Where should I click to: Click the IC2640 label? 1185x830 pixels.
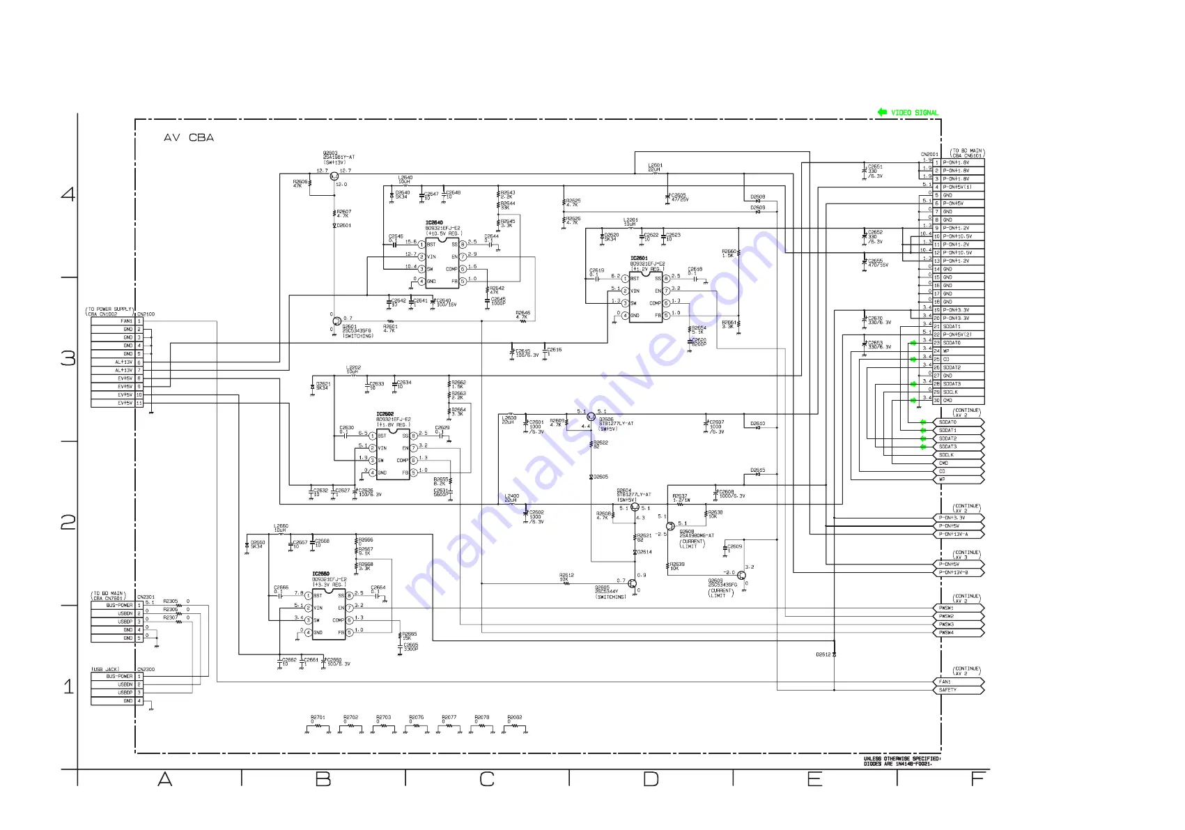[x=433, y=223]
